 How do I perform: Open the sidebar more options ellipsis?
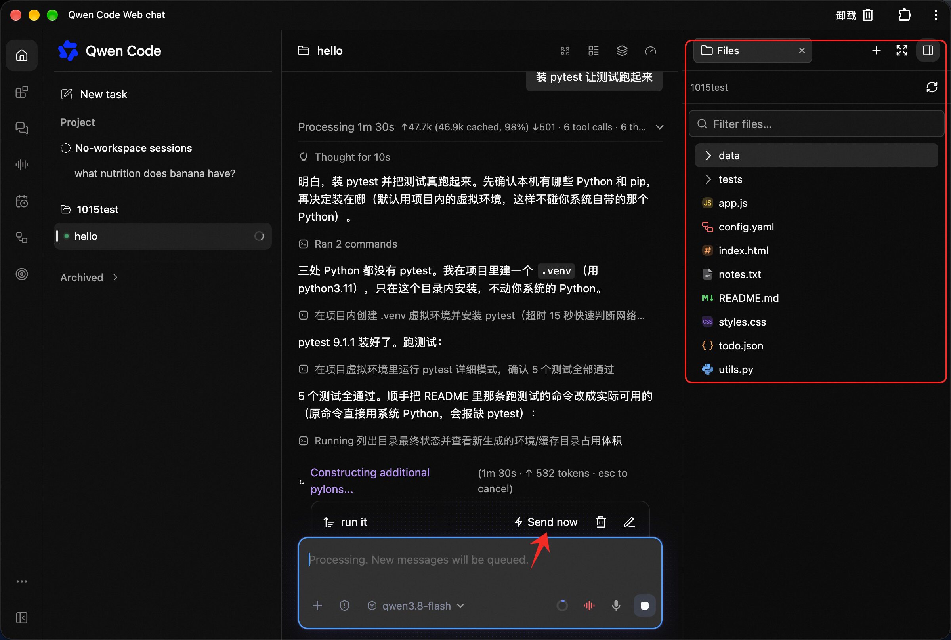22,581
